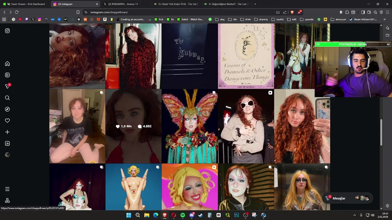Open the browser extensions puzzle icon
Image resolution: width=392 pixels, height=220 pixels.
(x=347, y=12)
